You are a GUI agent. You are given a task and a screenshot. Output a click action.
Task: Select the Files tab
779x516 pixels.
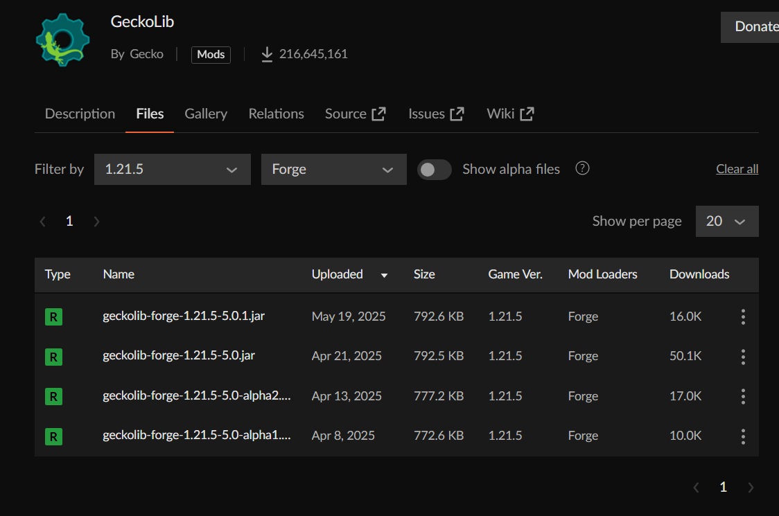150,114
